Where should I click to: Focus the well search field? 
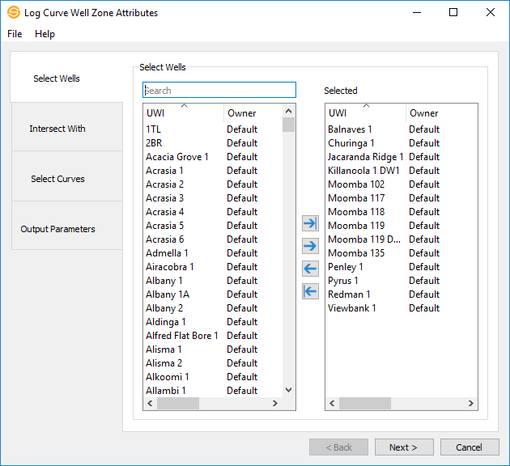click(x=219, y=91)
